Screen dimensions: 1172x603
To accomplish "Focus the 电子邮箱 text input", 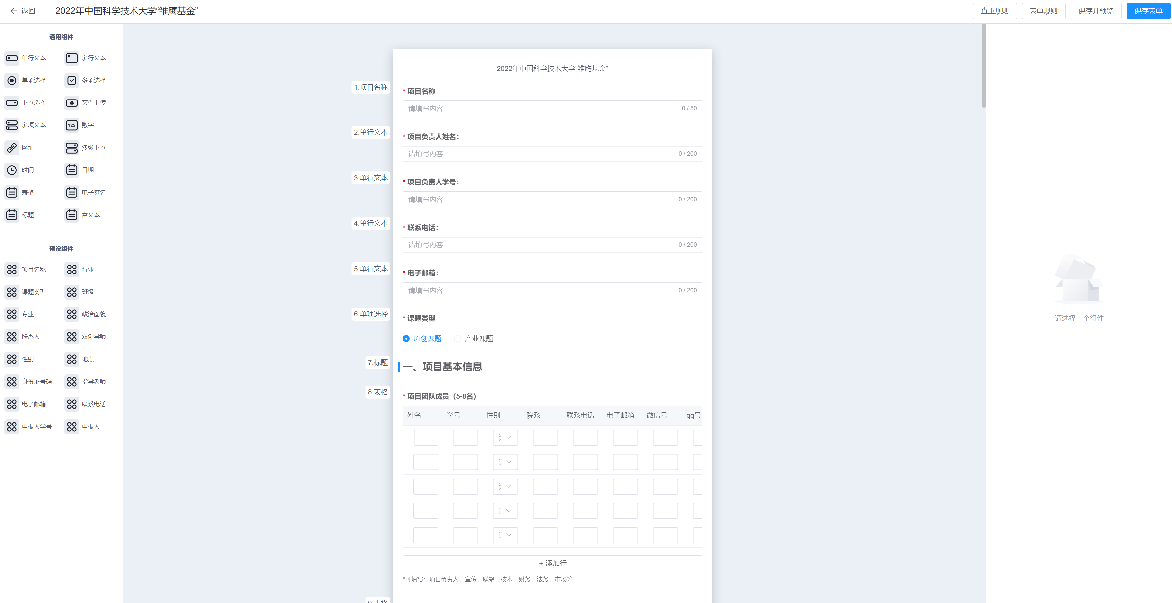I will [x=552, y=291].
